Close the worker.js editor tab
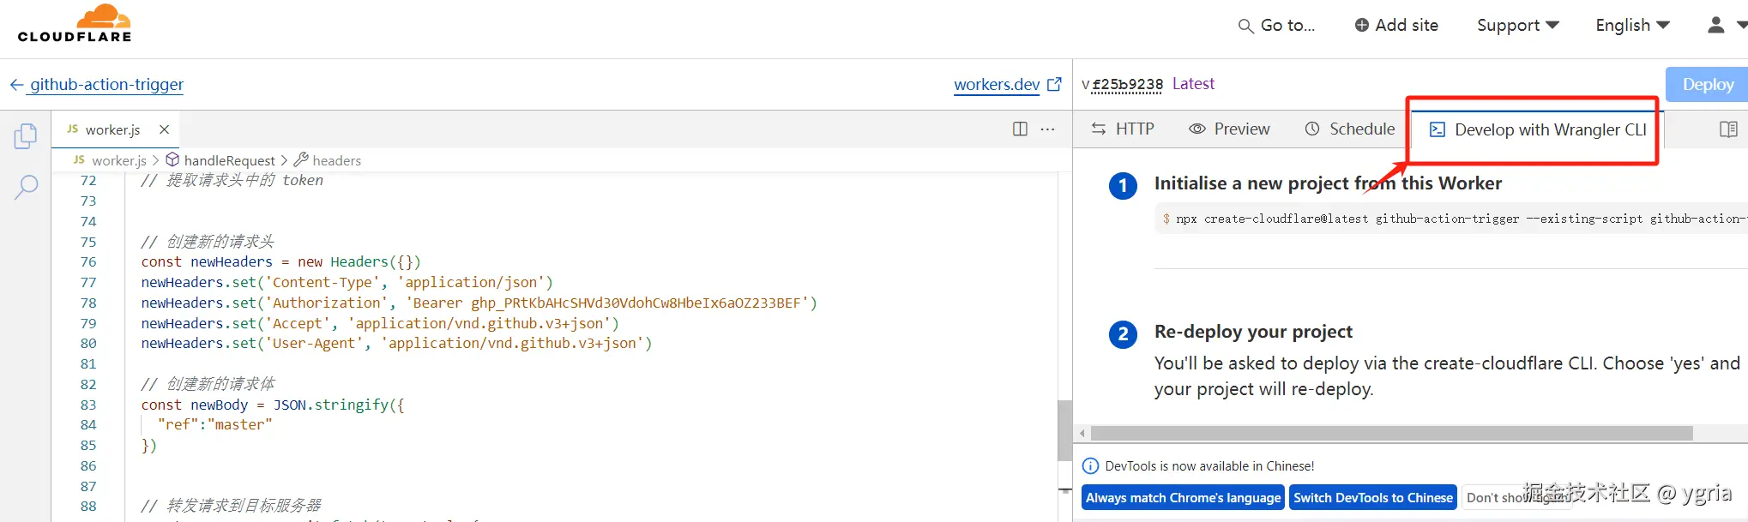 click(164, 129)
